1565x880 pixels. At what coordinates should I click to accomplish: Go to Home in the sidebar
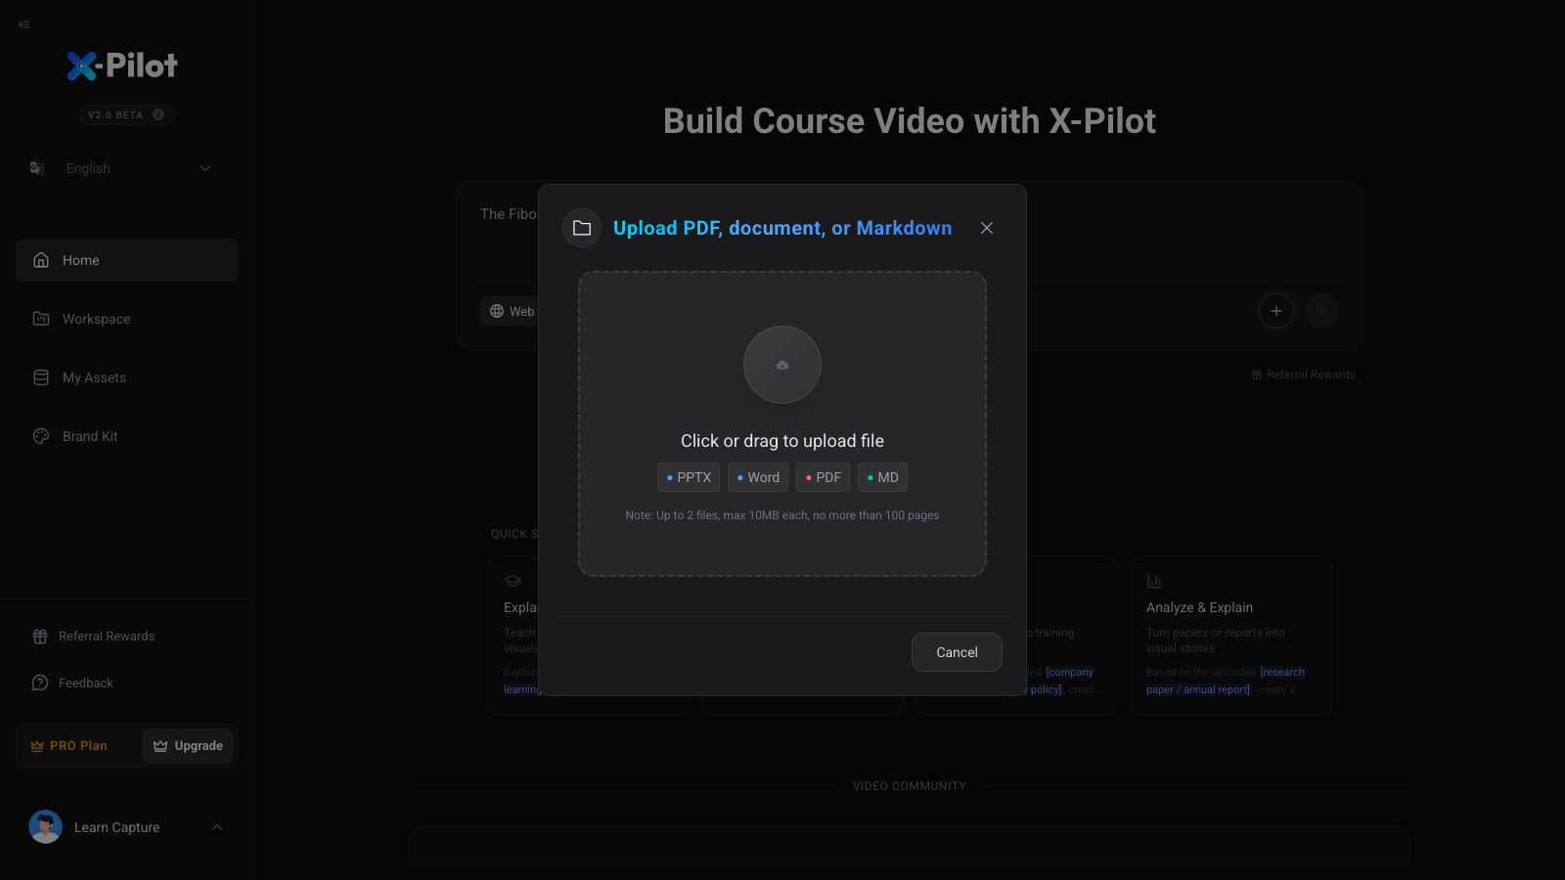[x=126, y=260]
